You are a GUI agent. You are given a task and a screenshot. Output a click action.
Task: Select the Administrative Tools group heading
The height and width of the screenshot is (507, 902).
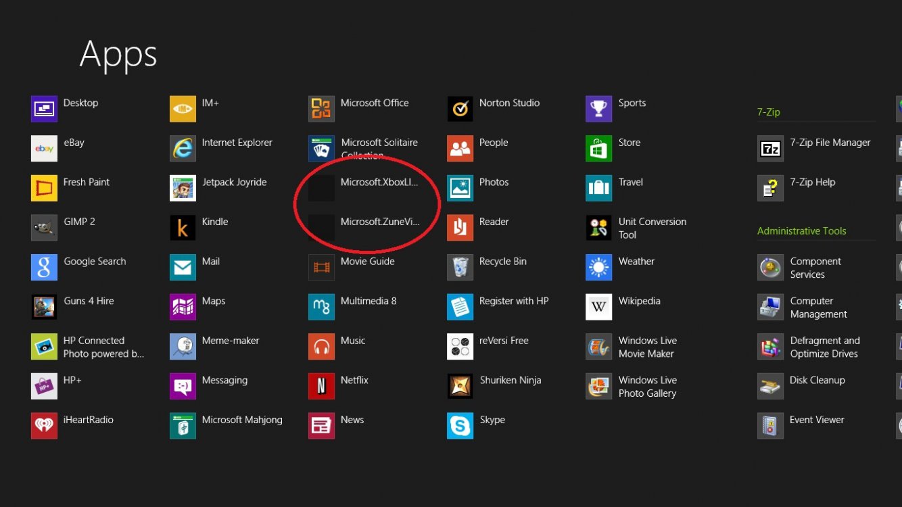(x=801, y=231)
